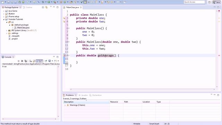
Task: Select the MainClass.java editor tab
Action: (72, 7)
